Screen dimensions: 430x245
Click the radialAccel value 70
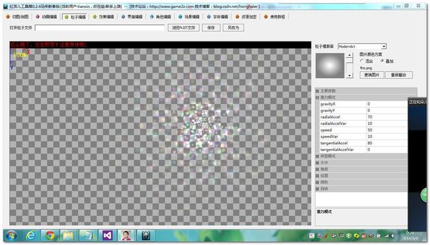tap(387, 117)
